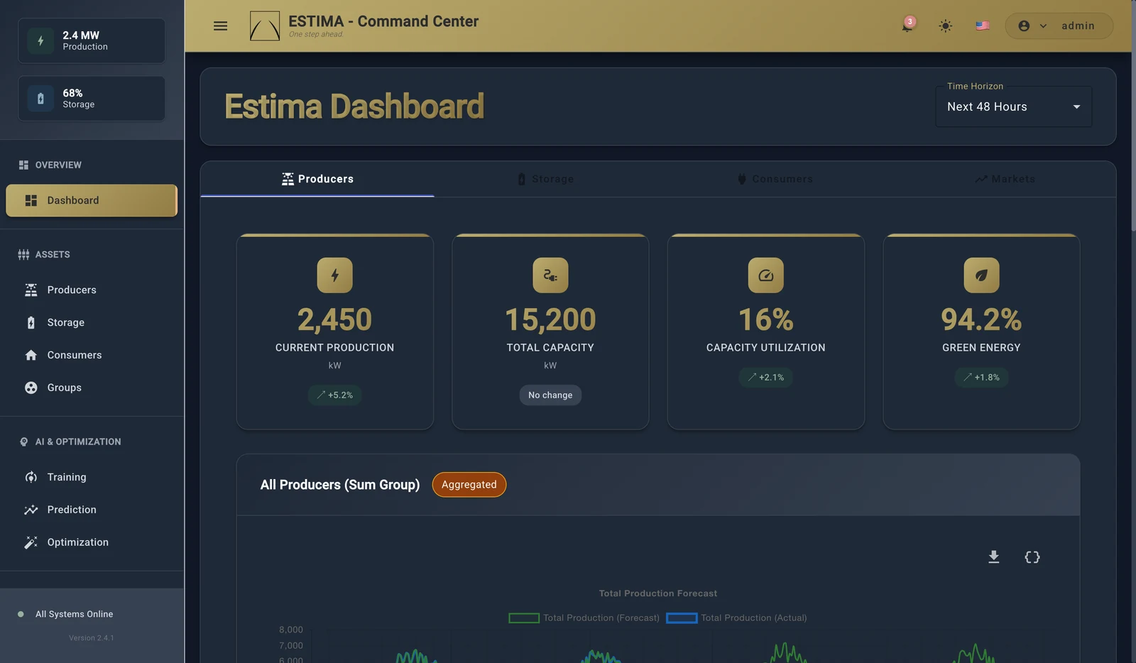This screenshot has width=1136, height=663.
Task: Click the Assets section icon
Action: 23,254
